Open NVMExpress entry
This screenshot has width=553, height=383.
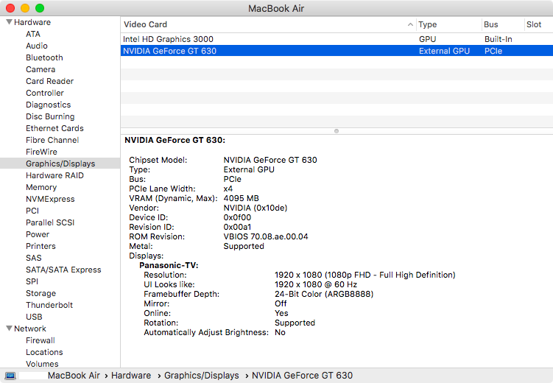point(50,200)
